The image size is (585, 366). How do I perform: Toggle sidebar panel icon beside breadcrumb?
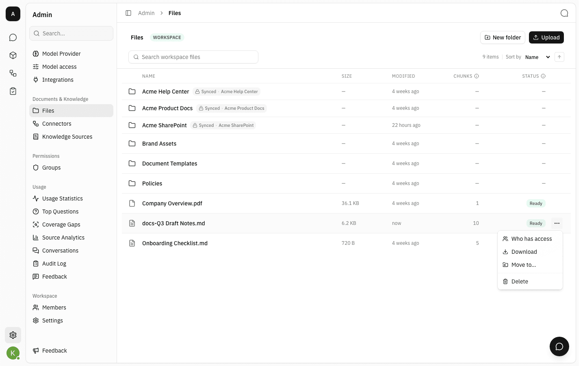click(128, 13)
